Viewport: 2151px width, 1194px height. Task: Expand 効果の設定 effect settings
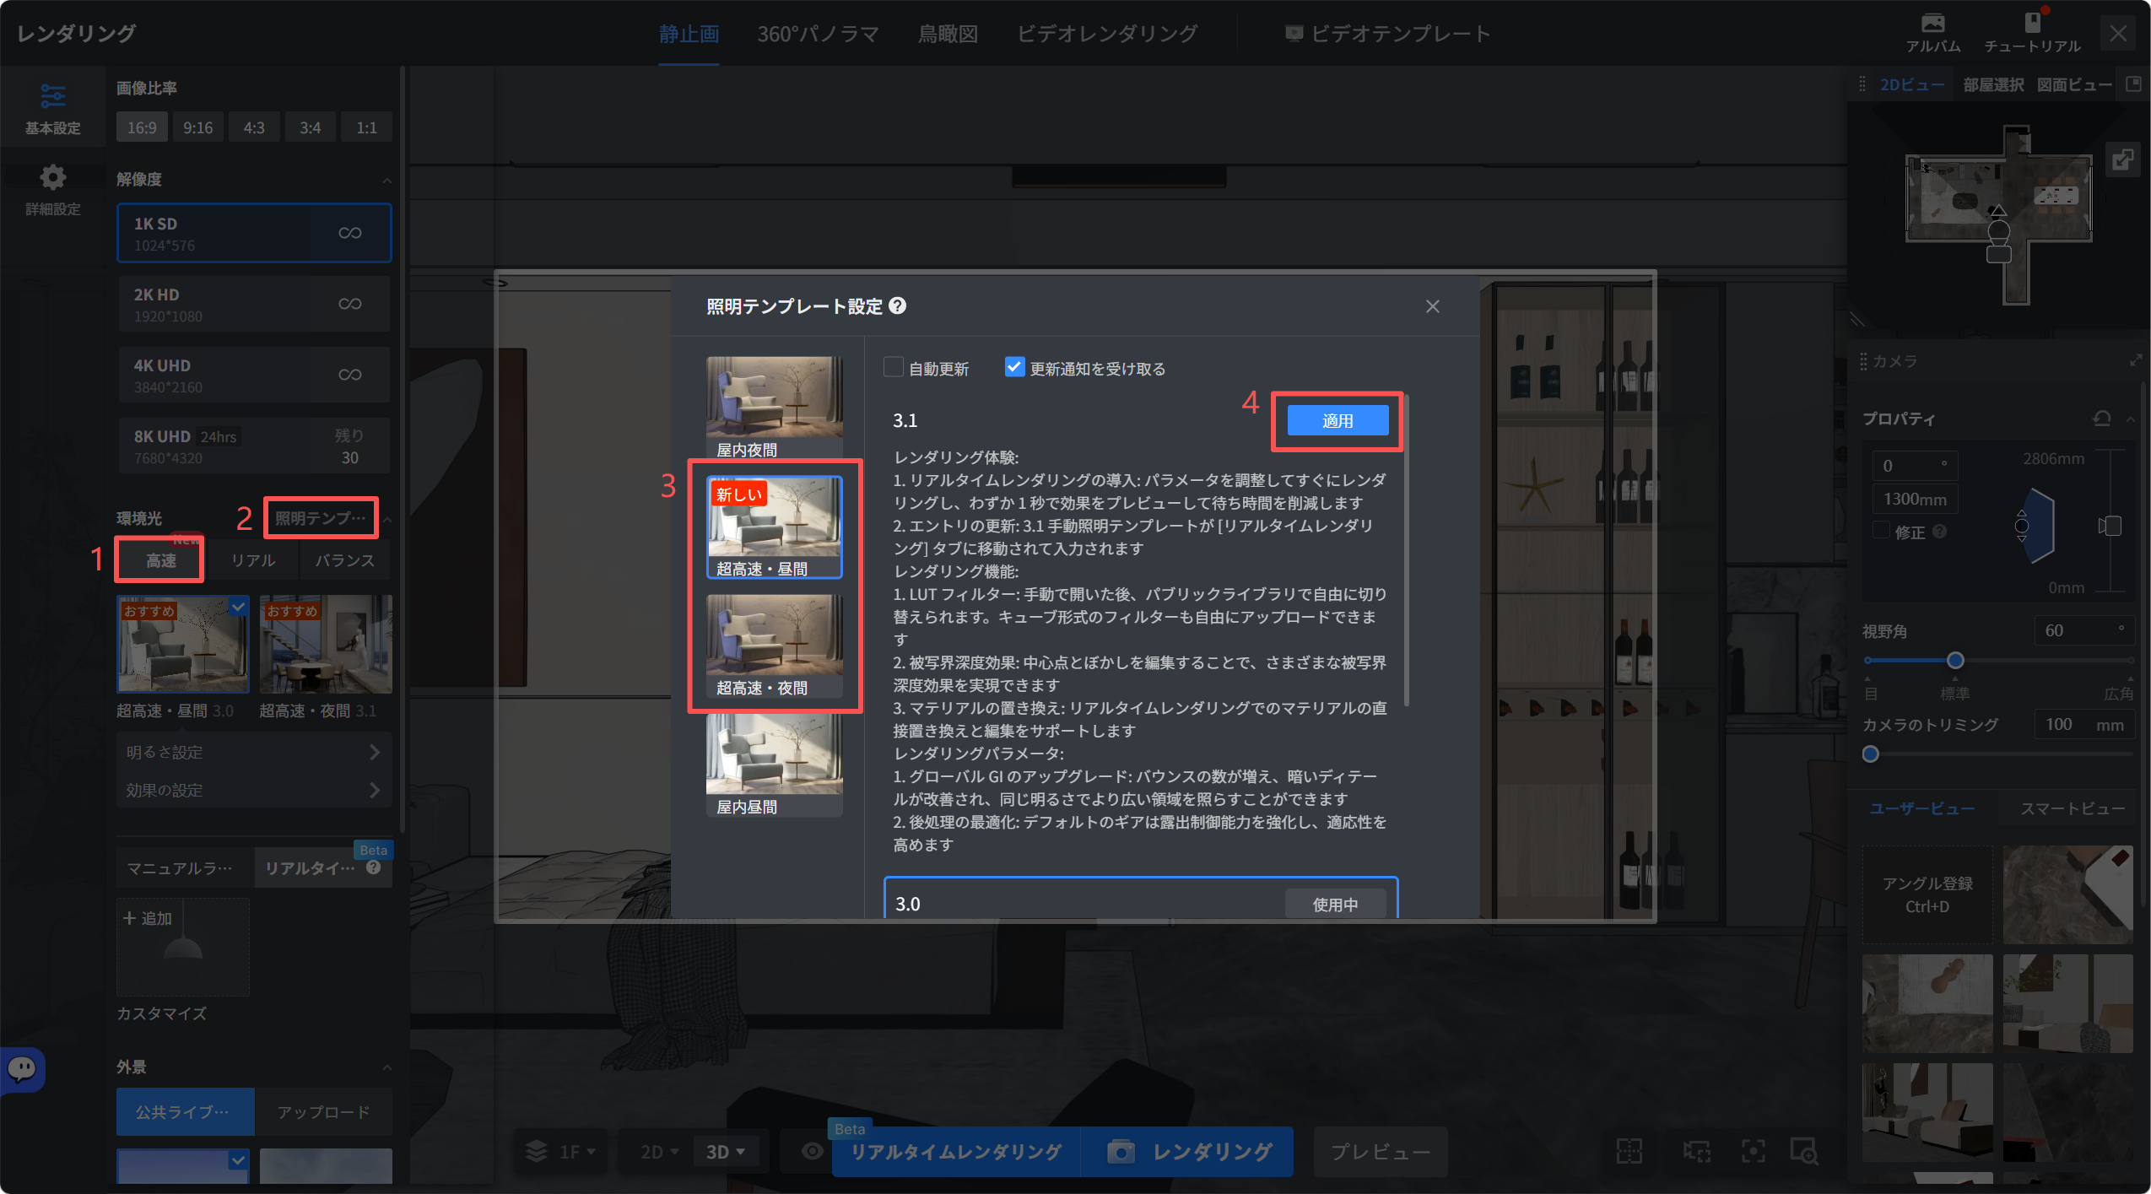point(254,790)
